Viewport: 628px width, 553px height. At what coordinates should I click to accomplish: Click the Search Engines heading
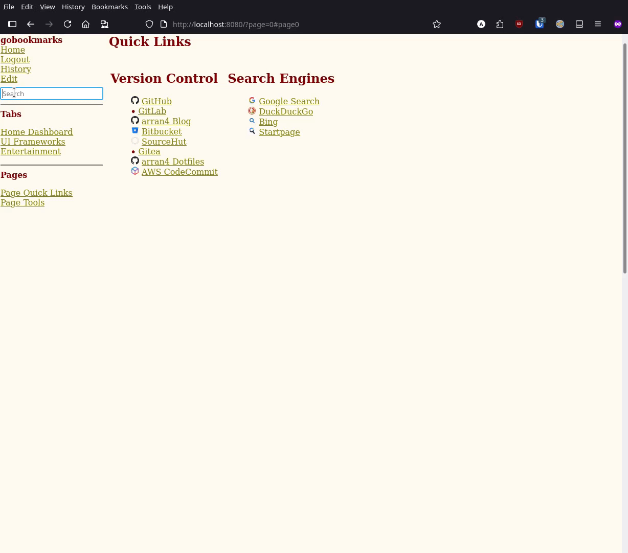click(x=281, y=78)
